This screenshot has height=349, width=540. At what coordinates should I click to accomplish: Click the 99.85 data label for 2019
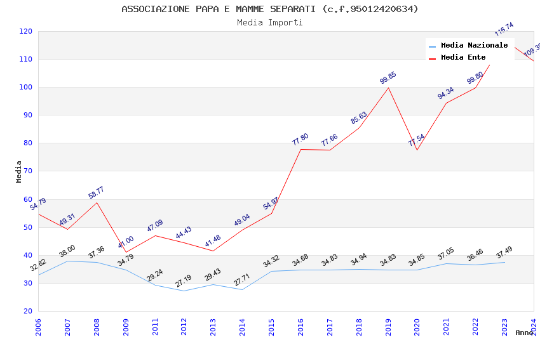388,77
